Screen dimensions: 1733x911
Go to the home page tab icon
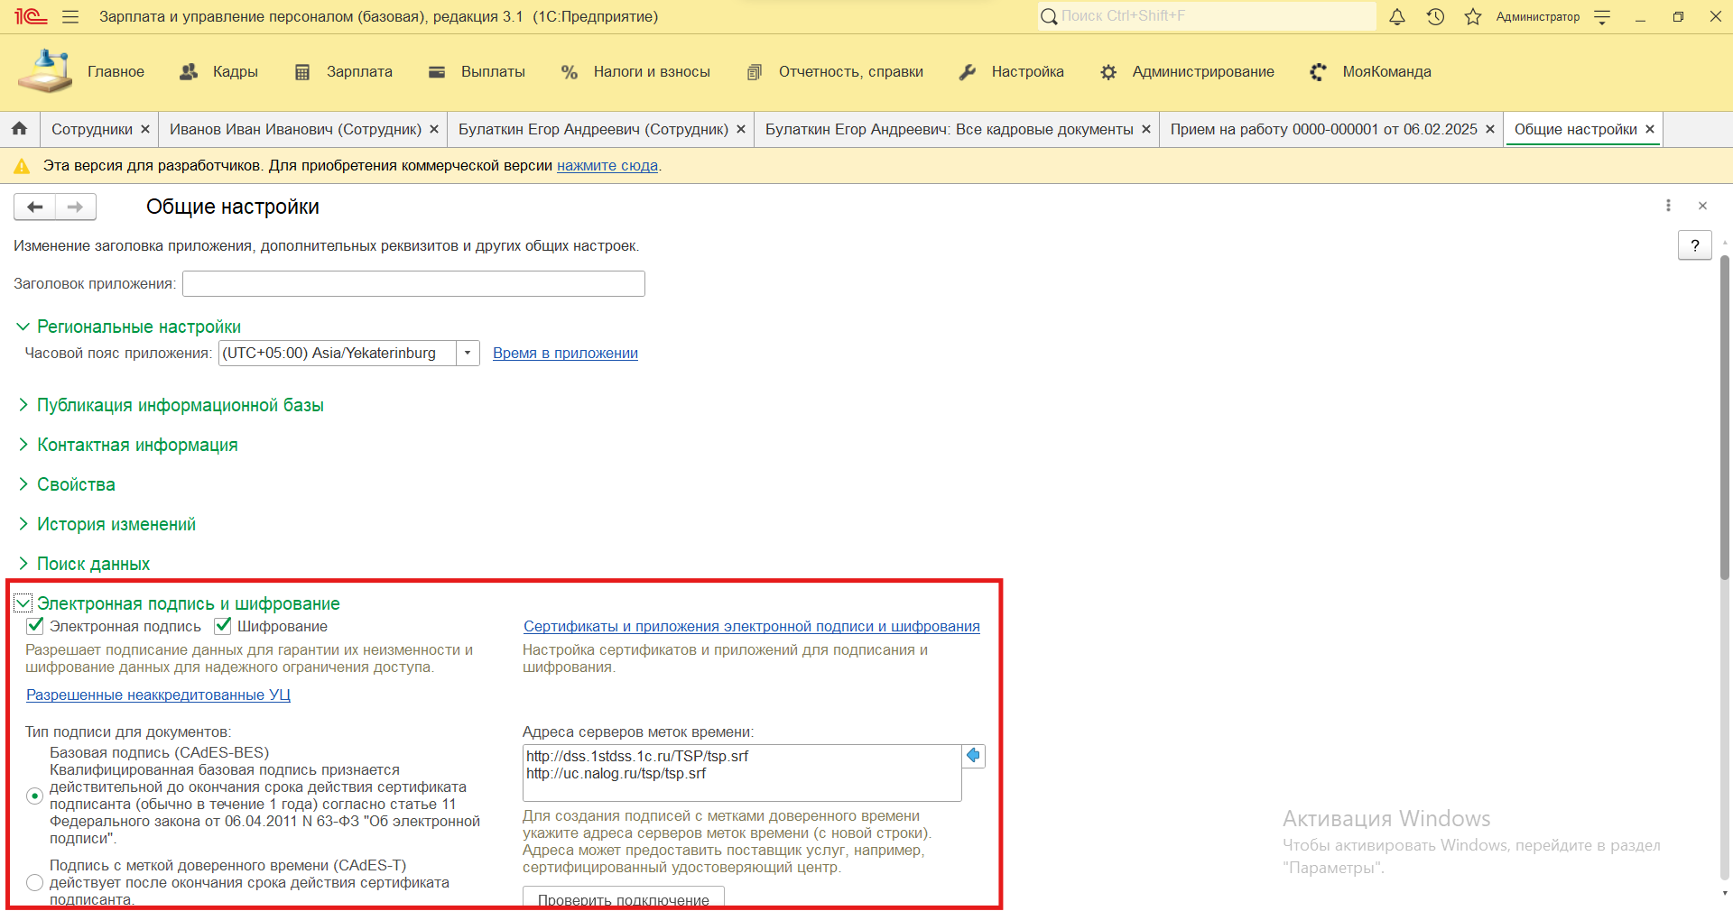(19, 129)
